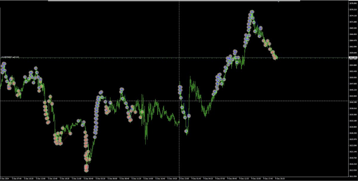Click the 2616.310 price scale label

coord(353,164)
